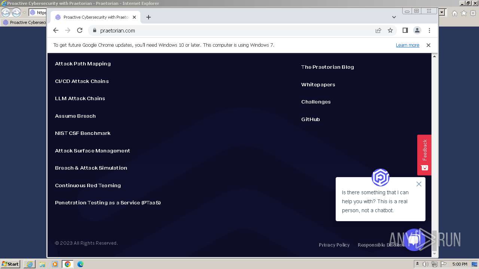Bookmark this page with the star icon
This screenshot has height=269, width=479.
[390, 31]
